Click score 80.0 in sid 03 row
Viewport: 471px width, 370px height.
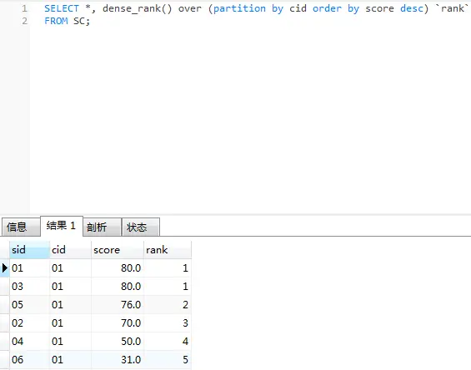pyautogui.click(x=118, y=286)
